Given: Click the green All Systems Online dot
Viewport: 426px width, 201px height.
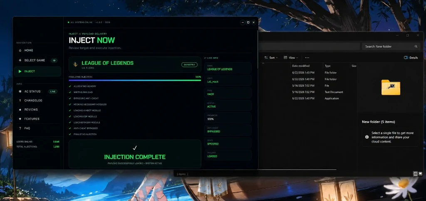Looking at the screenshot, I should pos(69,22).
